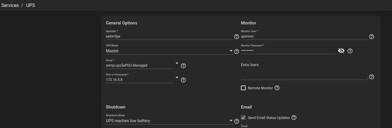Edit the Driver field snmp-ups$ePDU Managed
The image size is (392, 128).
pyautogui.click(x=140, y=65)
